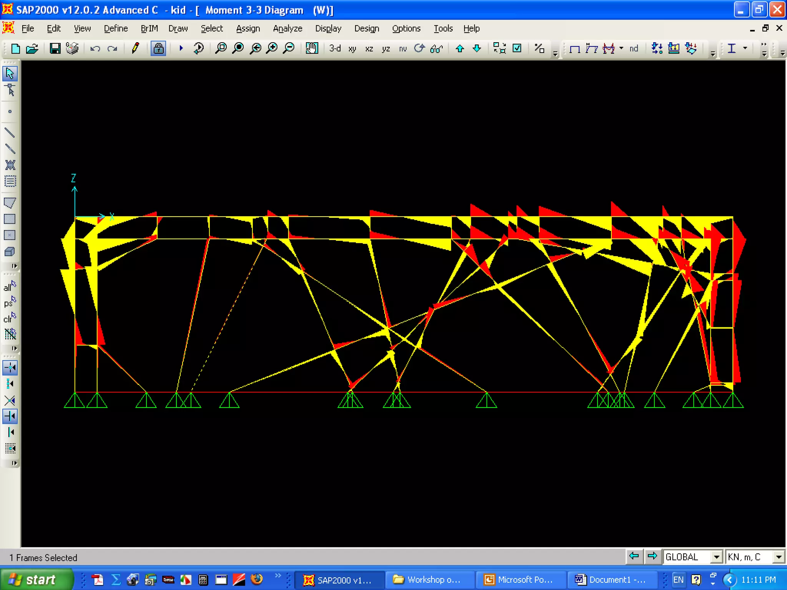The image size is (787, 590).
Task: Expand the GLOBAL coordinate system dropdown
Action: (x=716, y=557)
